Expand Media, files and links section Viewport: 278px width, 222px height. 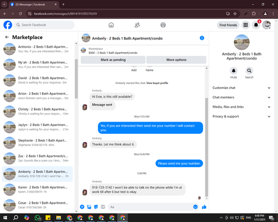(x=241, y=107)
